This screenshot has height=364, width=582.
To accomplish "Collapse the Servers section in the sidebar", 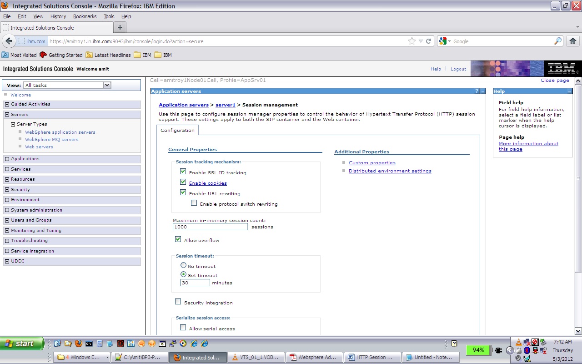I will click(x=6, y=114).
